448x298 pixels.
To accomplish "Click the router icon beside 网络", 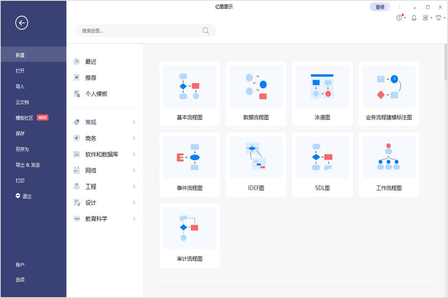I will point(77,170).
